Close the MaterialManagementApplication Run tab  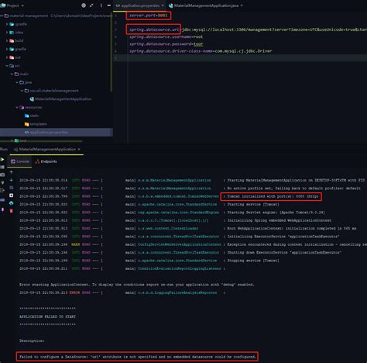79,149
